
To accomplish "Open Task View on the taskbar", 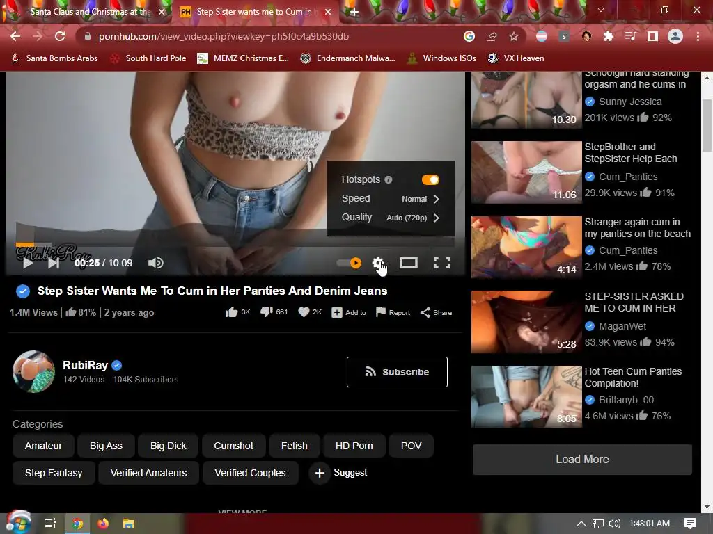I will tap(50, 524).
